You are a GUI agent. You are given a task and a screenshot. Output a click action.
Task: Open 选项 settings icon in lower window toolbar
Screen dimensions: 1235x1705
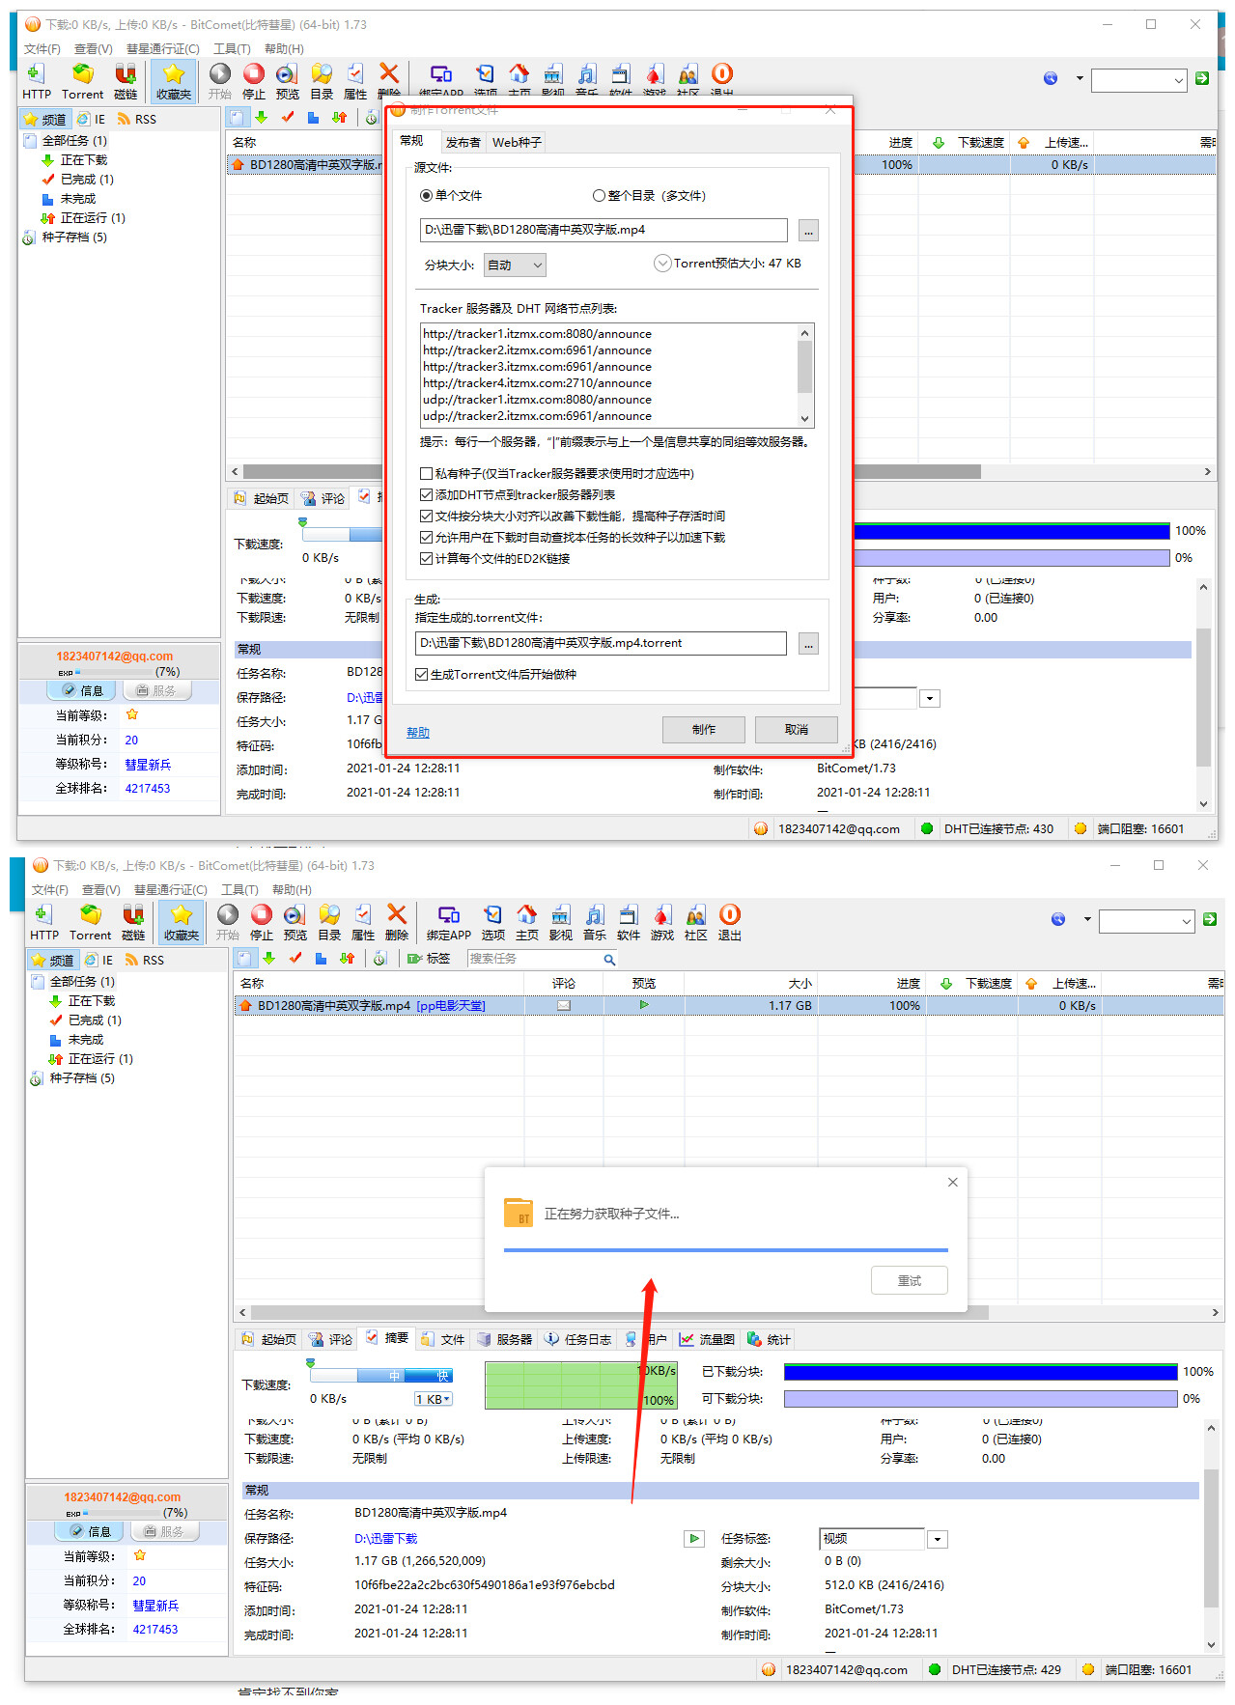click(492, 921)
